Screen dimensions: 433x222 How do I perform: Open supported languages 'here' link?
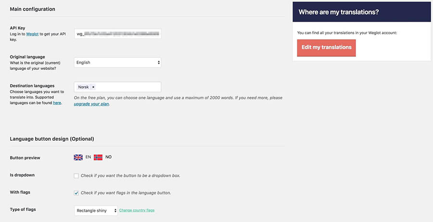(57, 103)
